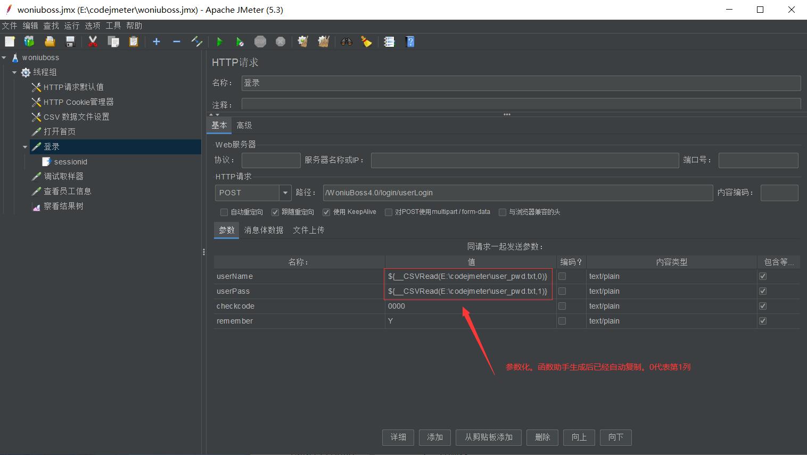Select HTTP请求默认值 in the tree
Screen dimensions: 807x455
(x=73, y=87)
